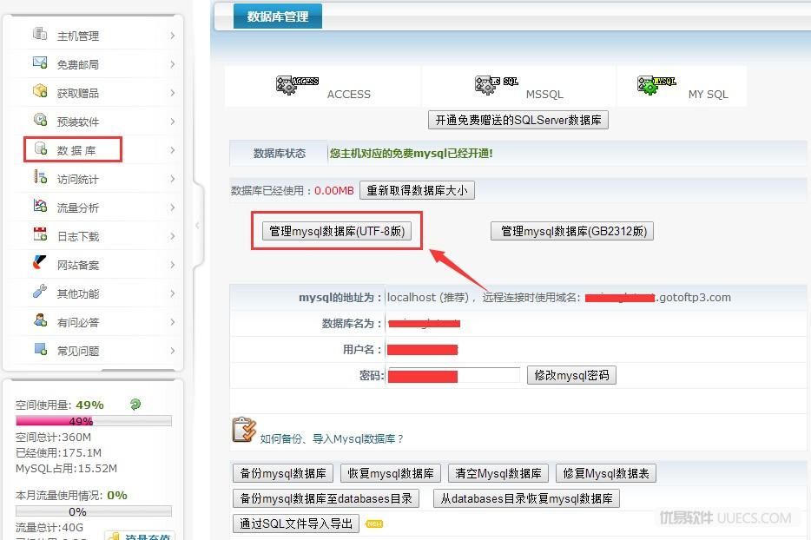Expand 免费邮局 with its chevron arrow

click(x=172, y=64)
